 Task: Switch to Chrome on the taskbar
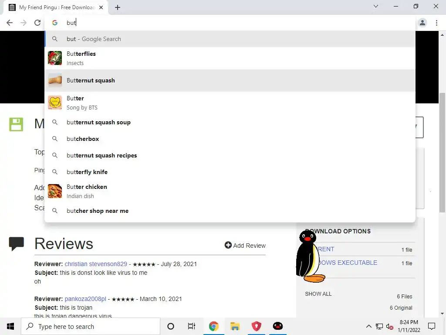pyautogui.click(x=213, y=326)
